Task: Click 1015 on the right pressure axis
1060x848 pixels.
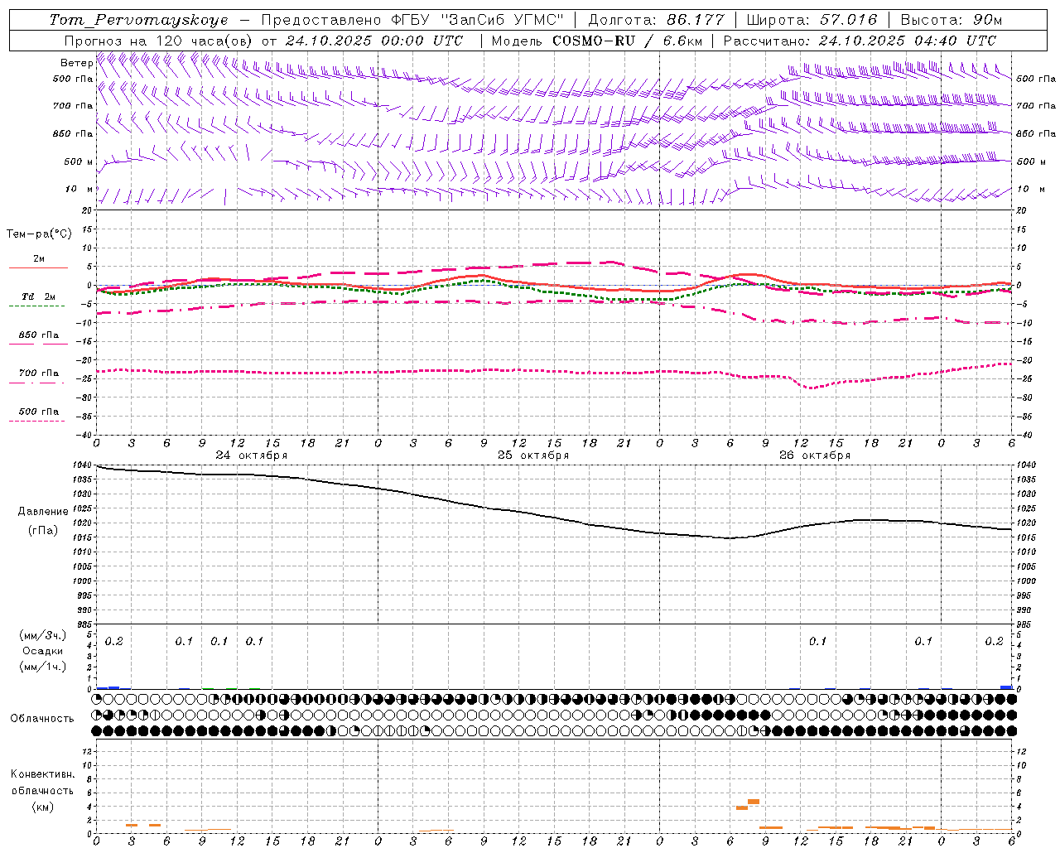Action: coord(1025,537)
